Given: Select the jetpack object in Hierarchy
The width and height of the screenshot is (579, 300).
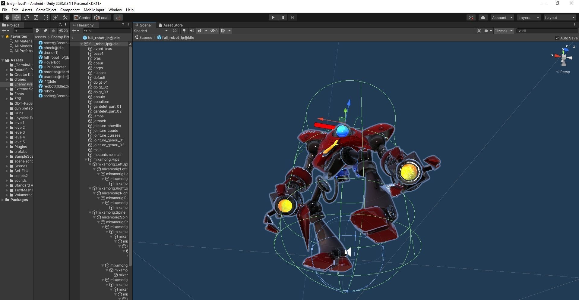Looking at the screenshot, I should (100, 121).
